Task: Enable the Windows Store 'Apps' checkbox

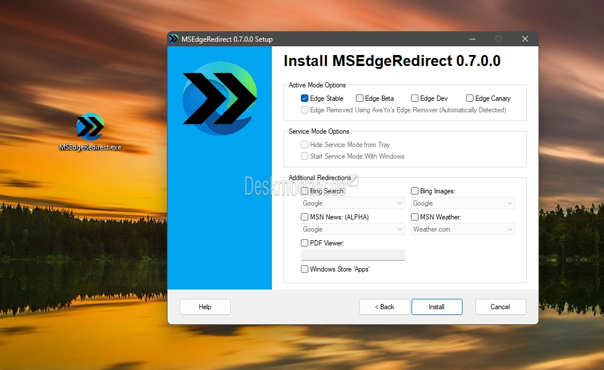Action: point(304,269)
